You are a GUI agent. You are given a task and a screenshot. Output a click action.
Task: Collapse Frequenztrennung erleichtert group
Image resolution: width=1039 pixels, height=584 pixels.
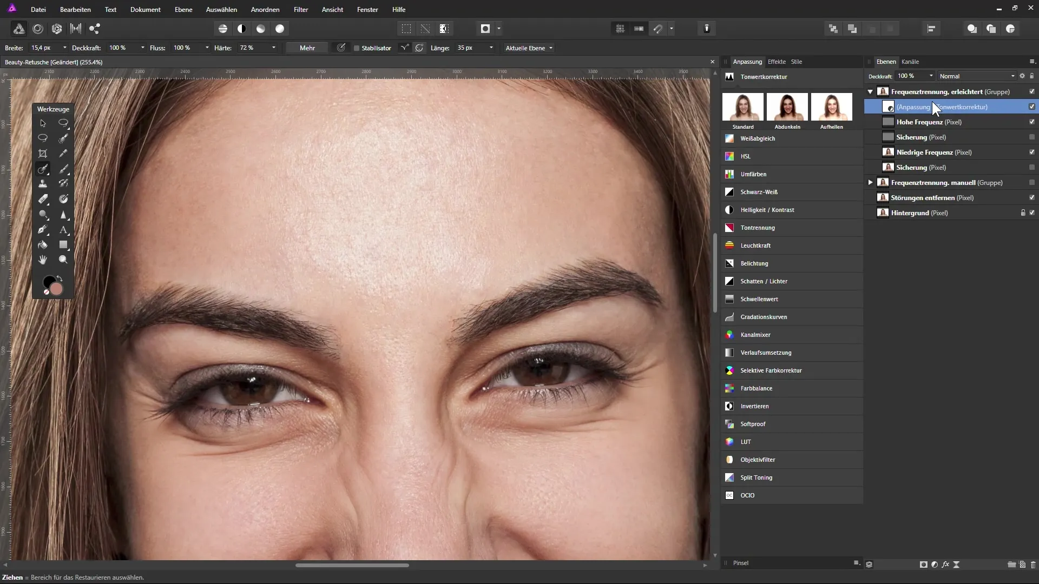click(870, 92)
